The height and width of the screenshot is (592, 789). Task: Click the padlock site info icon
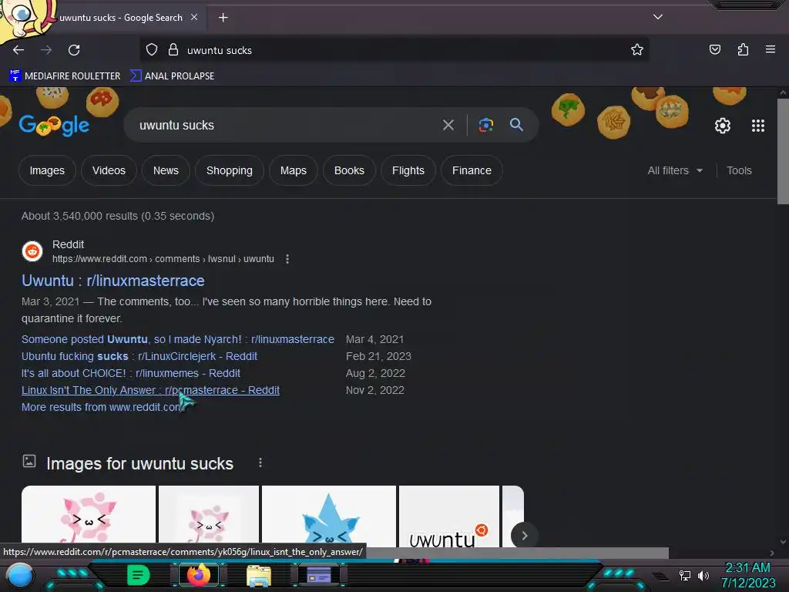(x=173, y=50)
